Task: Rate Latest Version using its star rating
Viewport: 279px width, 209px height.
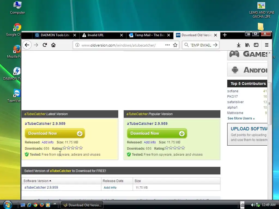Action: coord(73,148)
